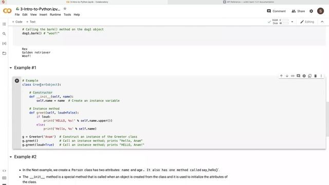Open the search sidebar icon
Image resolution: width=329 pixels, height=185 pixels.
click(4, 34)
